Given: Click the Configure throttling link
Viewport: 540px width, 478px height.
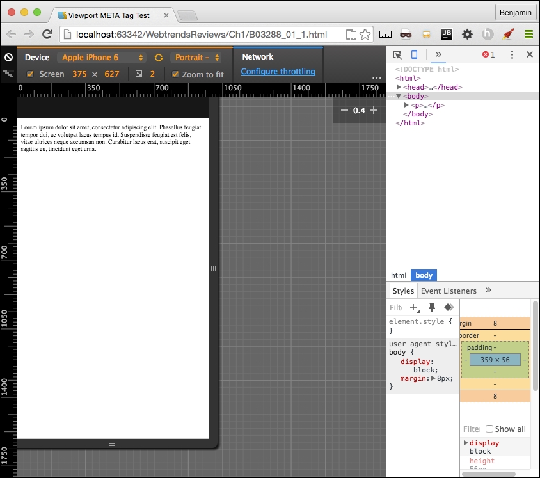Looking at the screenshot, I should pos(278,71).
